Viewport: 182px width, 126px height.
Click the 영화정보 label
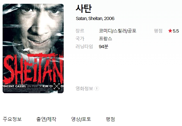(x=84, y=89)
